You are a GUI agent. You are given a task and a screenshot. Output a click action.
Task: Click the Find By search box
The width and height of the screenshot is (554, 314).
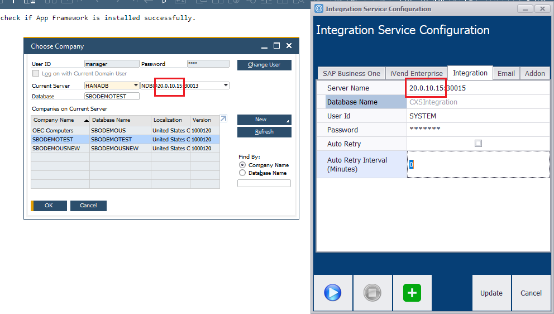264,183
